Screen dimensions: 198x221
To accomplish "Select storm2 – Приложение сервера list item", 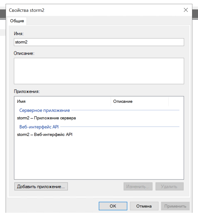I will pos(46,118).
